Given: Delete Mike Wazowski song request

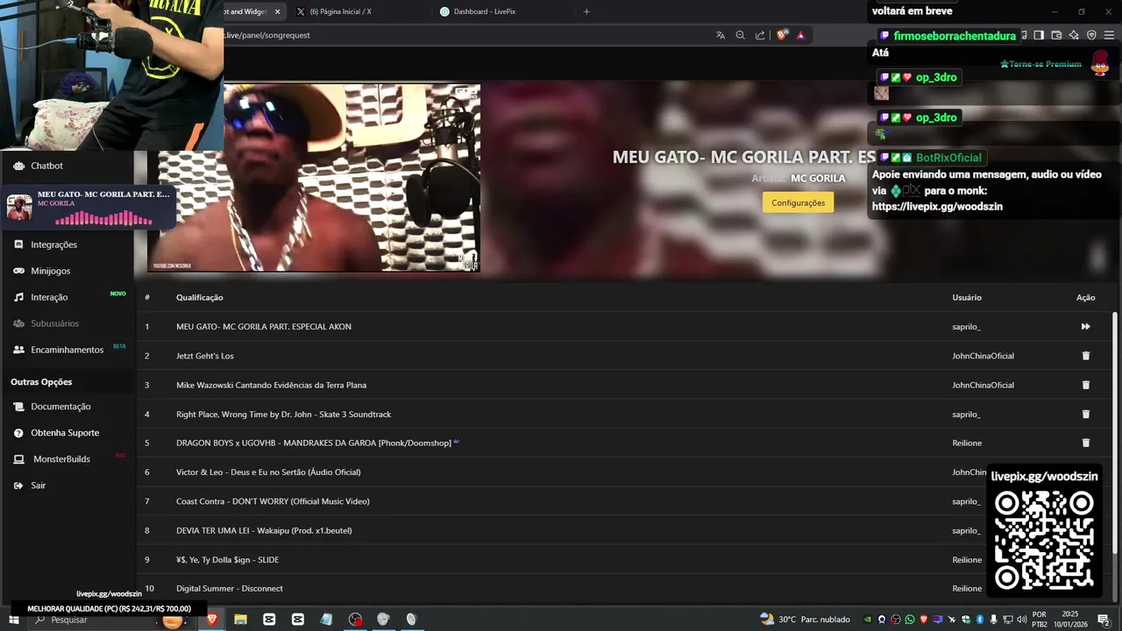Looking at the screenshot, I should pyautogui.click(x=1085, y=385).
